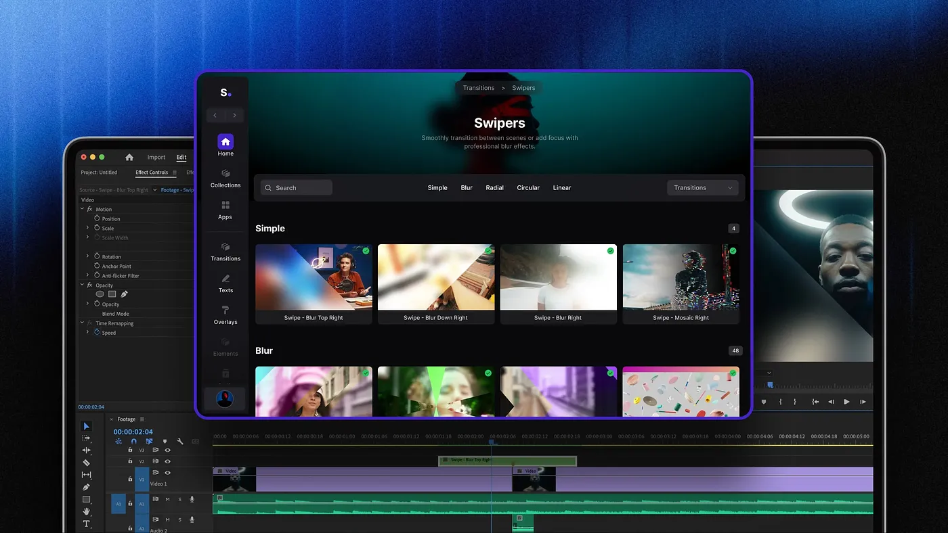Open Apps in the plugin sidebar

click(x=225, y=210)
